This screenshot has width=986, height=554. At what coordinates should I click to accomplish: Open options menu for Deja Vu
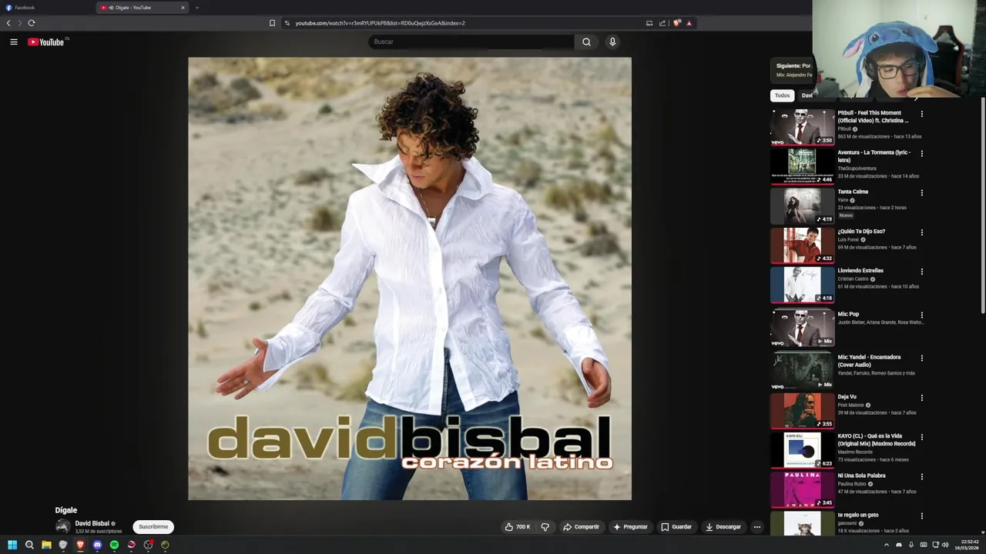(x=921, y=398)
